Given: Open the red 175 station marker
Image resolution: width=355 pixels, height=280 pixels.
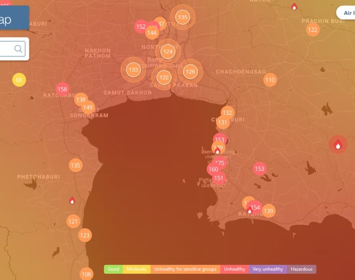Looking at the screenshot, I should point(220,162).
